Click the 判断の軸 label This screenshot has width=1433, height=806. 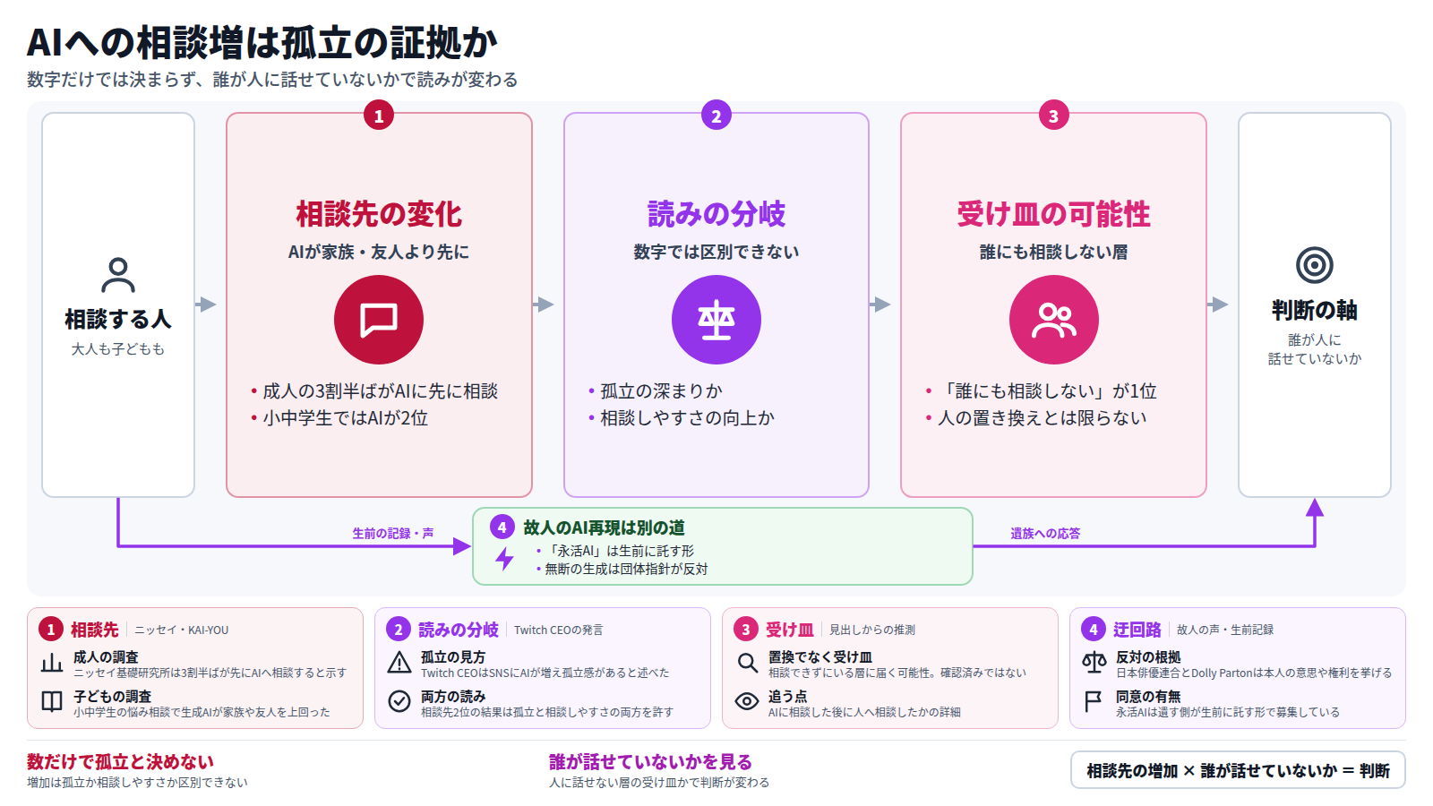click(x=1315, y=311)
